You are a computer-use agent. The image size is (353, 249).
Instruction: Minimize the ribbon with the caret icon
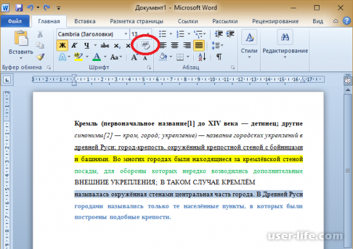[336, 21]
